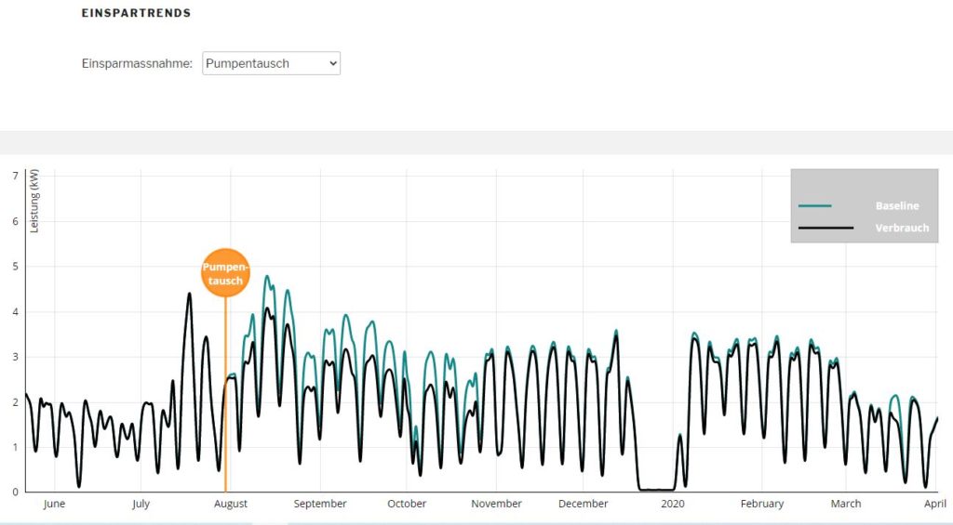Image resolution: width=953 pixels, height=525 pixels.
Task: Click the orange Pumpentausch marker bubble
Action: pyautogui.click(x=225, y=273)
